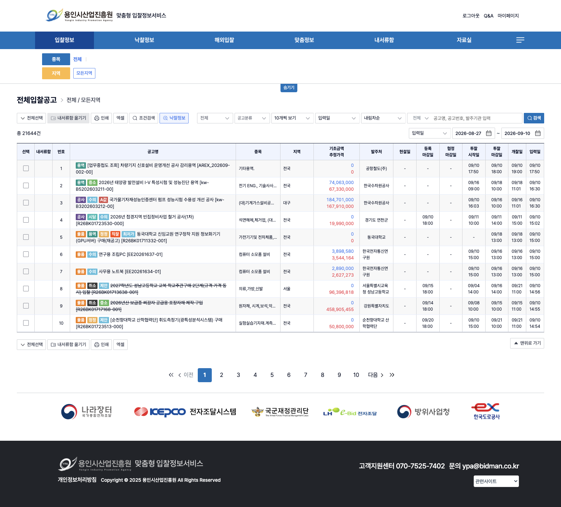Open 조건검색 conditional search
The image size is (561, 507).
point(144,118)
